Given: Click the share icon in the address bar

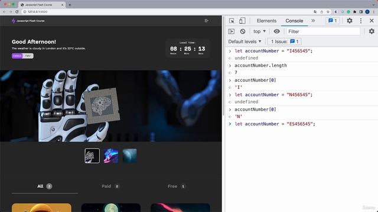Looking at the screenshot, I should click(321, 12).
